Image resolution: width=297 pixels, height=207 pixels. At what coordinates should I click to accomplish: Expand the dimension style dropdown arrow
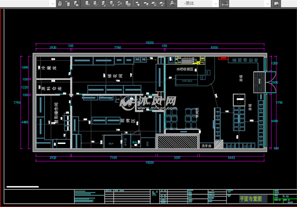(267, 4)
